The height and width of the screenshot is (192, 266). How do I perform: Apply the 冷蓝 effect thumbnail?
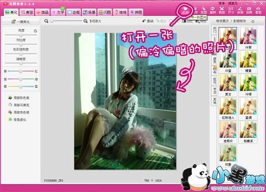pos(228,62)
